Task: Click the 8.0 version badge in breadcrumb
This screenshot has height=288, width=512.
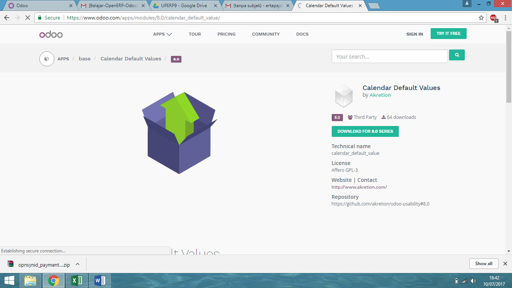Action: pos(176,59)
